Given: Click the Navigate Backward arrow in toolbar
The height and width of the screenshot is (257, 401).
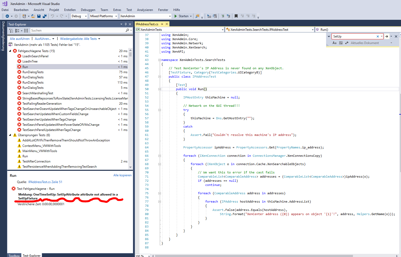Looking at the screenshot, I should click(7, 16).
